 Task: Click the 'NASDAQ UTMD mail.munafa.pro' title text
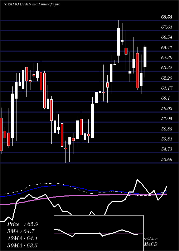coord(32,4)
